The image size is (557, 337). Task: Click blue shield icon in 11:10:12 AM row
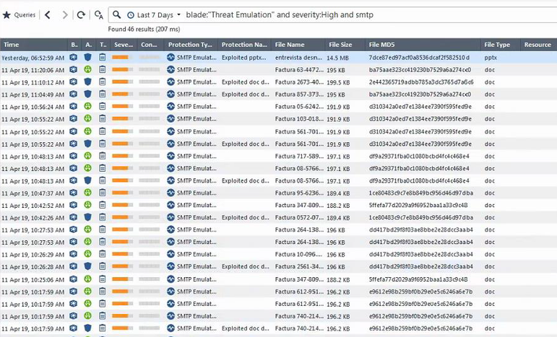88,82
